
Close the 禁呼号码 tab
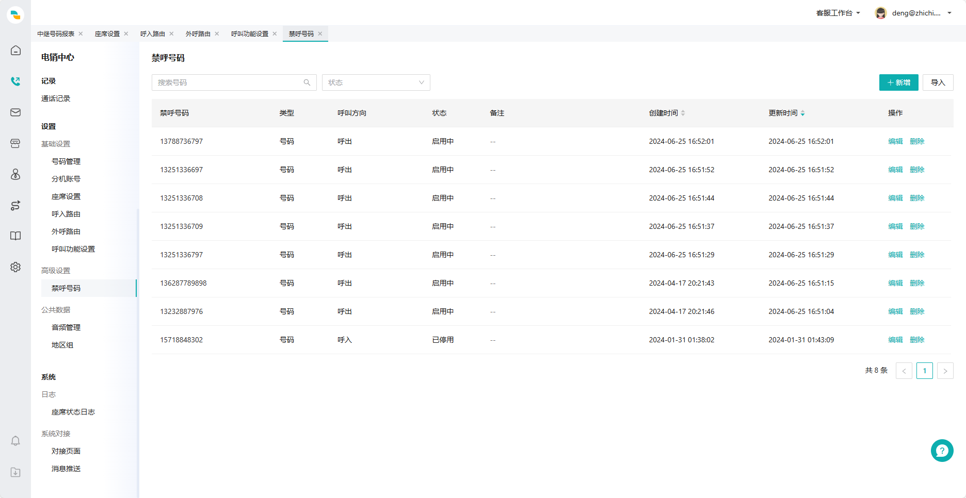[x=320, y=34]
